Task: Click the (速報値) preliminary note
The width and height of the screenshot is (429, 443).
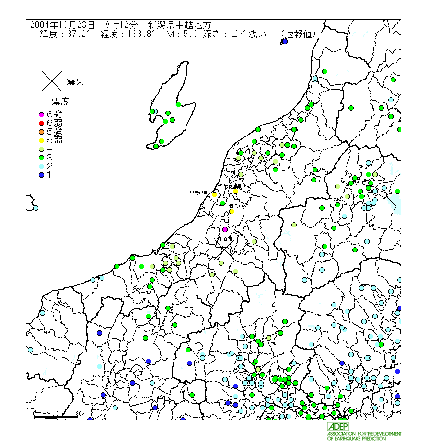Action: pos(298,34)
